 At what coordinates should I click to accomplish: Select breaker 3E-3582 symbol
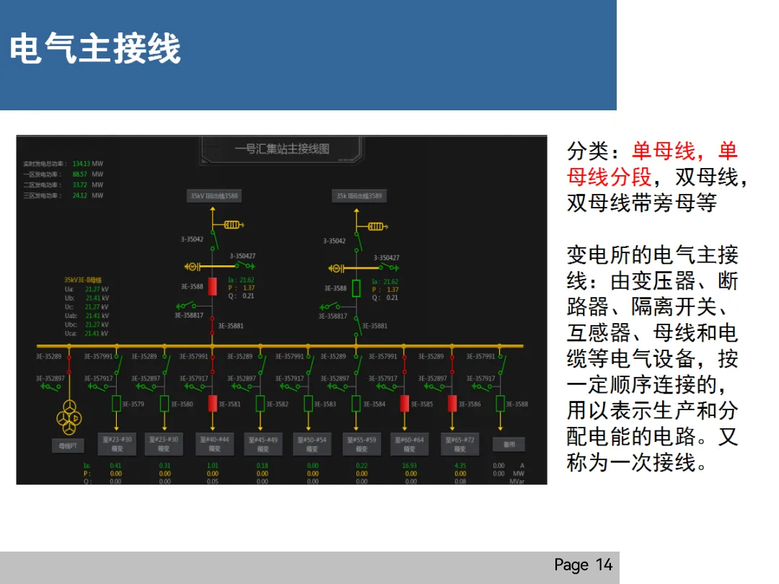[260, 402]
